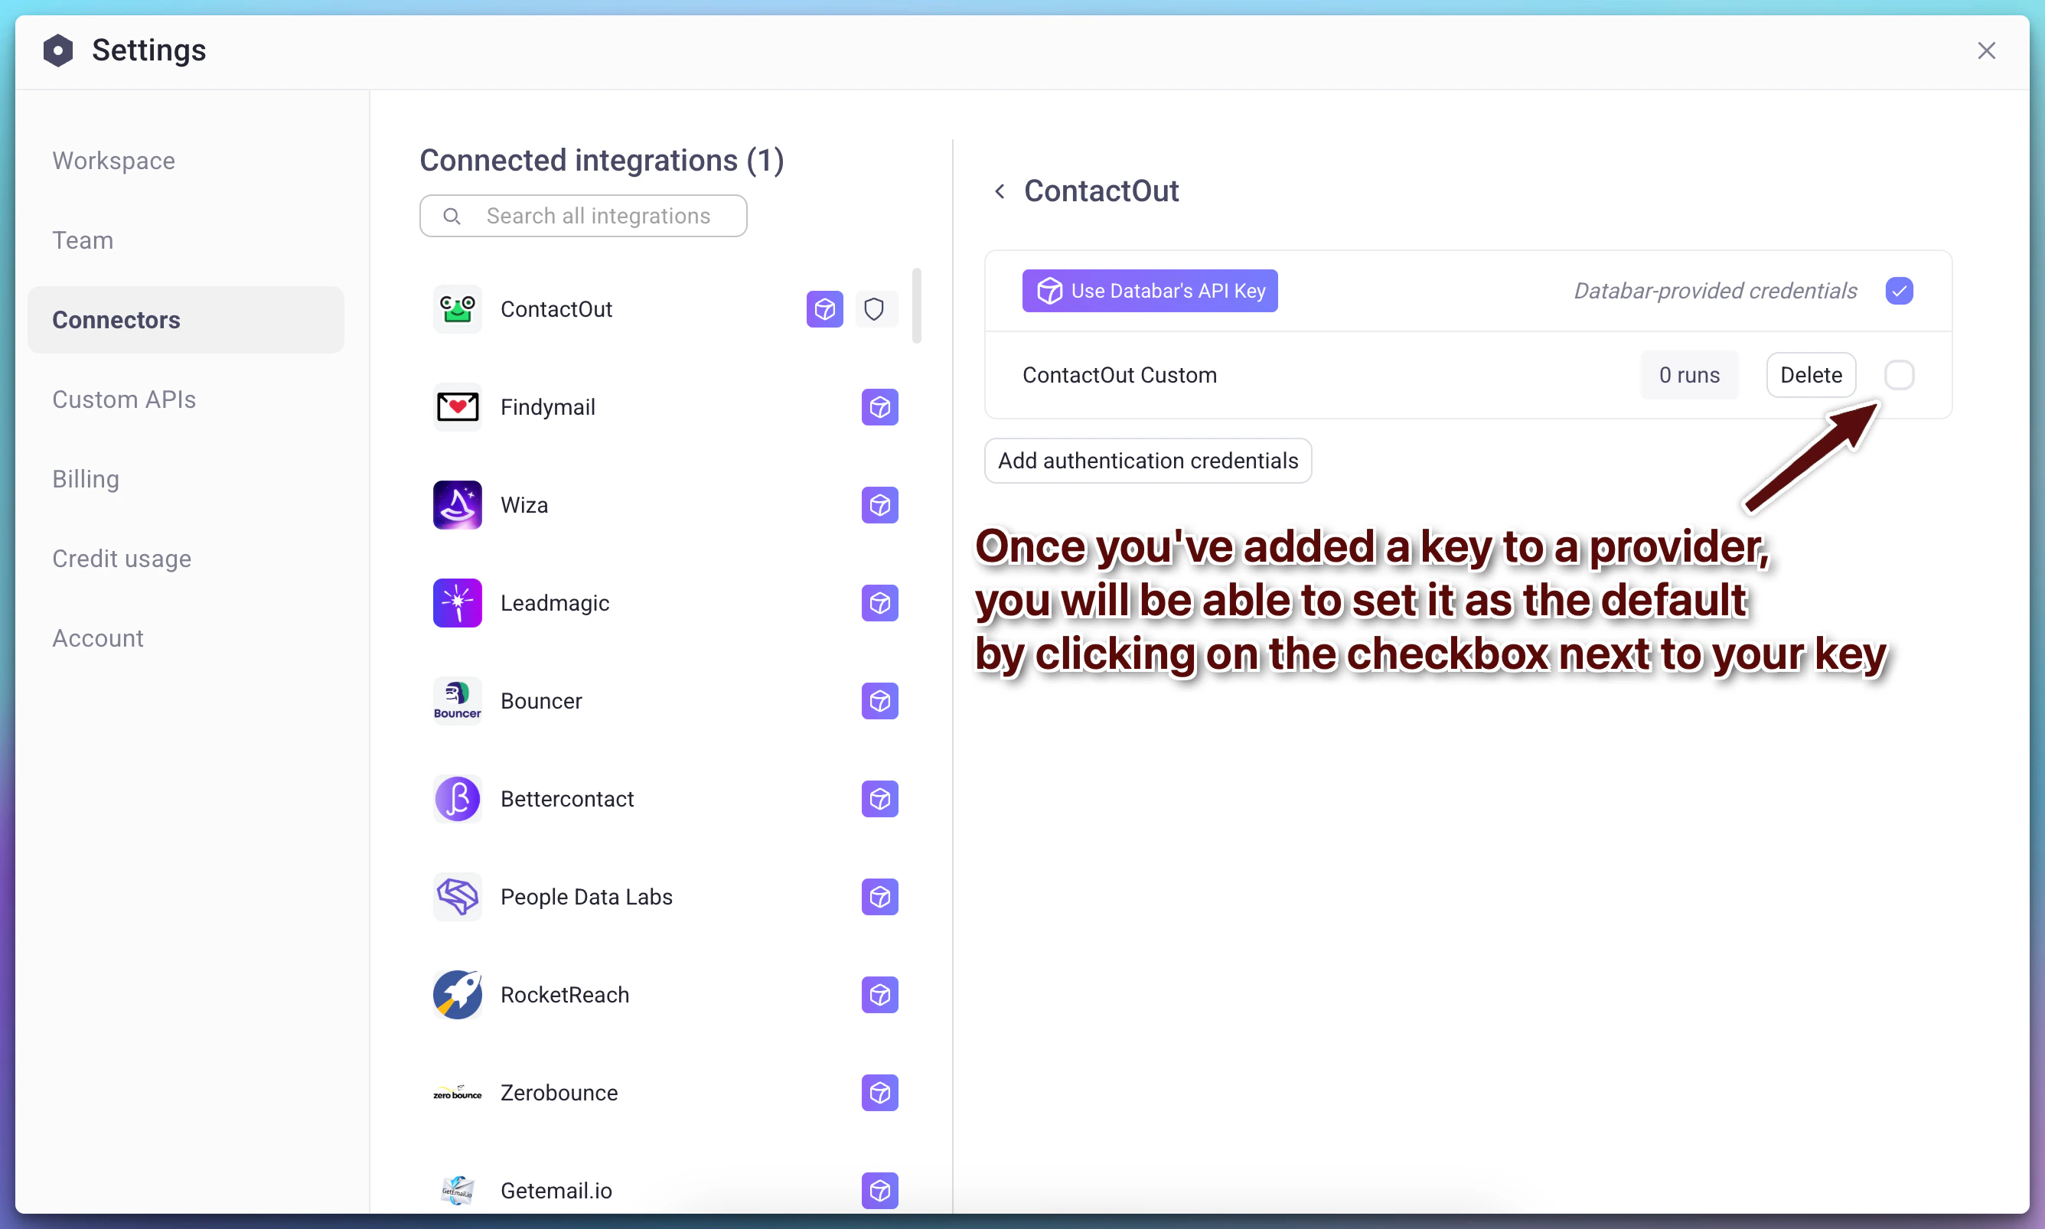2045x1229 pixels.
Task: Select the Leadmagic integration name
Action: pyautogui.click(x=555, y=603)
